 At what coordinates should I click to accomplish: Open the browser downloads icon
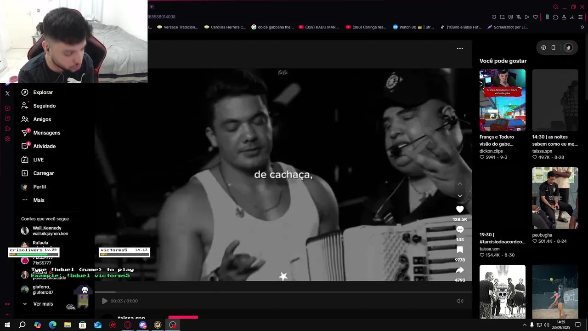click(572, 17)
